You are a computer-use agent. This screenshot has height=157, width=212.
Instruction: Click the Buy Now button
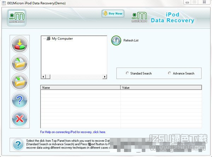point(113,13)
